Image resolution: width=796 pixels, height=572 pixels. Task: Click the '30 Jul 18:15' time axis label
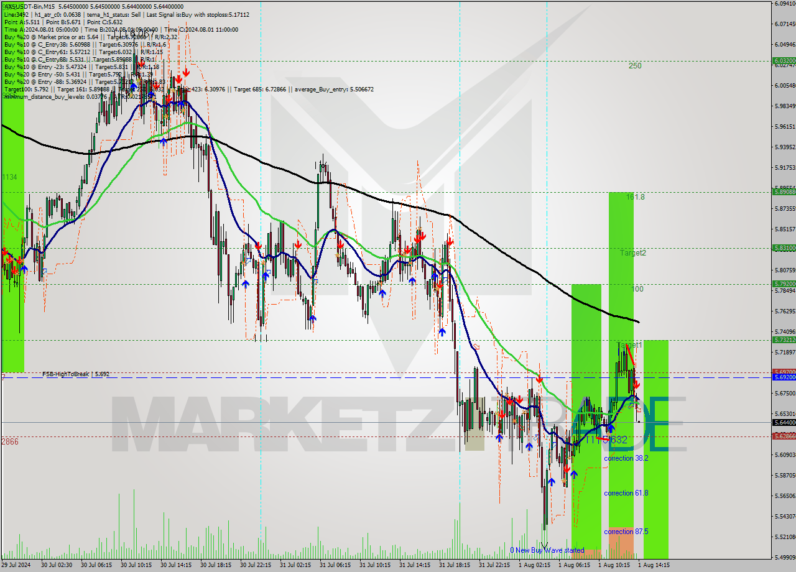pos(216,565)
